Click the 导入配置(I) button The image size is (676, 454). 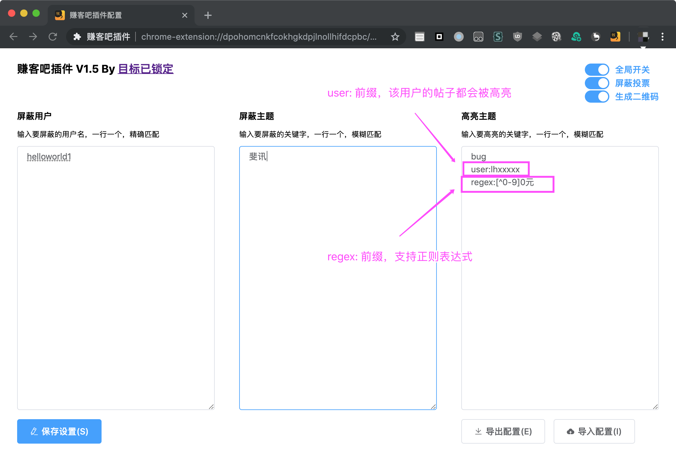(594, 431)
